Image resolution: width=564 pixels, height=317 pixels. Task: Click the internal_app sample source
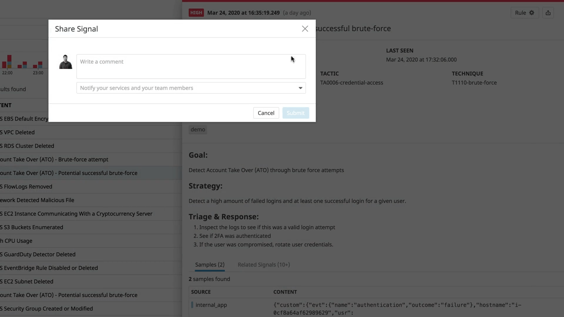[211, 305]
